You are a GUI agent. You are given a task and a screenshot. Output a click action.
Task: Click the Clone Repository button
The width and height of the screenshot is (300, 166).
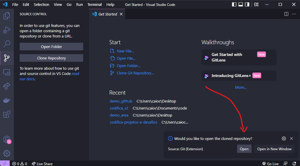click(x=51, y=58)
